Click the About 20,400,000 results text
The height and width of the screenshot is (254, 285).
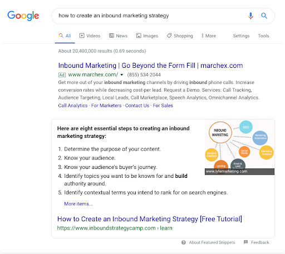pyautogui.click(x=102, y=51)
